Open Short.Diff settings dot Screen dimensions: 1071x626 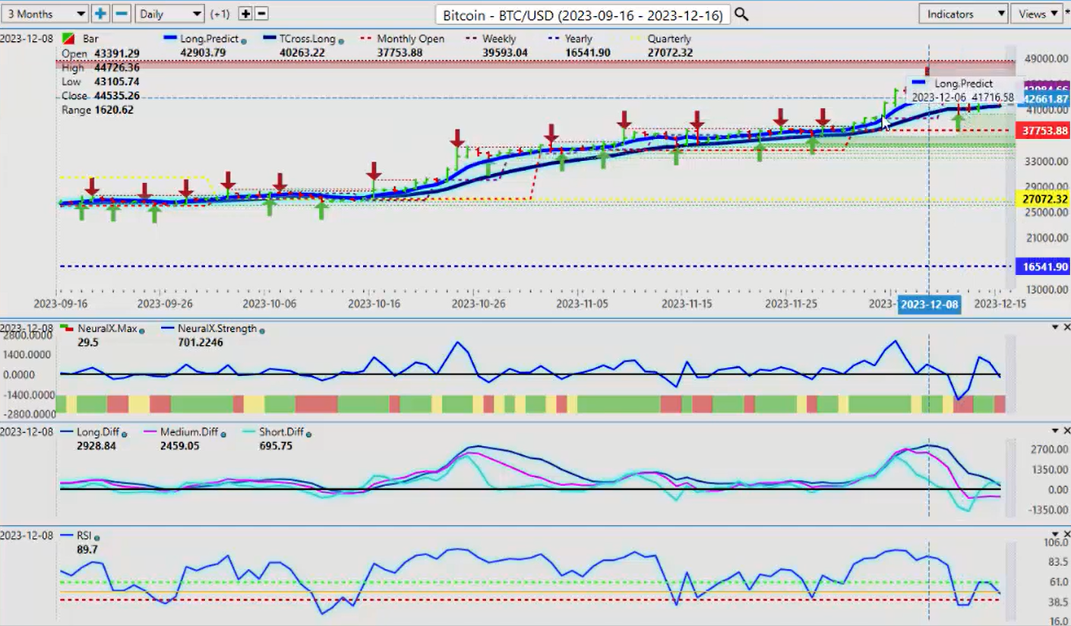pyautogui.click(x=308, y=434)
